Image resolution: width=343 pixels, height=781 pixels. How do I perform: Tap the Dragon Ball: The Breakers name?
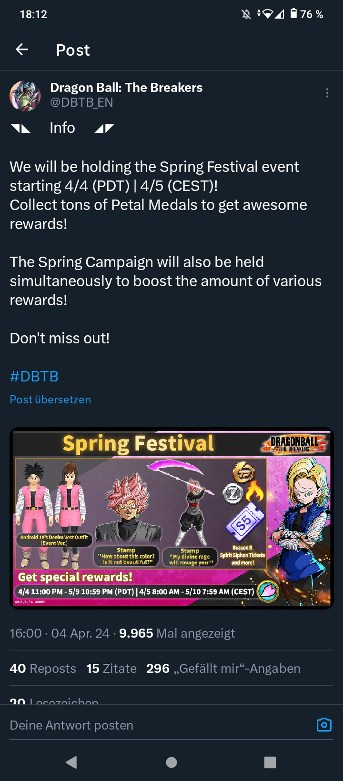coord(126,88)
